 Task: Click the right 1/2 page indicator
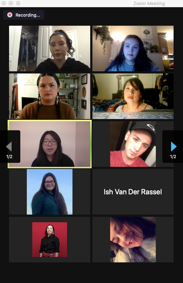173,156
